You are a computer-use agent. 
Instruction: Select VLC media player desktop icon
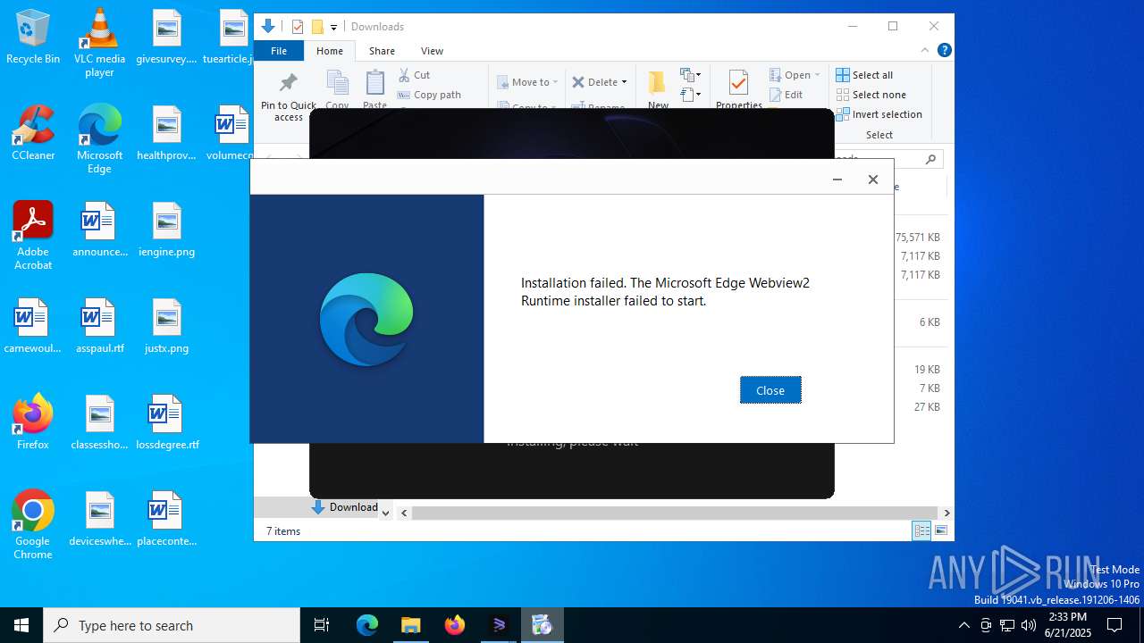[x=99, y=44]
